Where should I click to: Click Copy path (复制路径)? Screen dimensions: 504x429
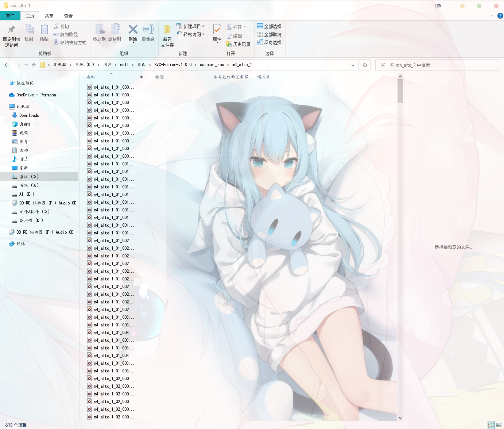(x=66, y=34)
